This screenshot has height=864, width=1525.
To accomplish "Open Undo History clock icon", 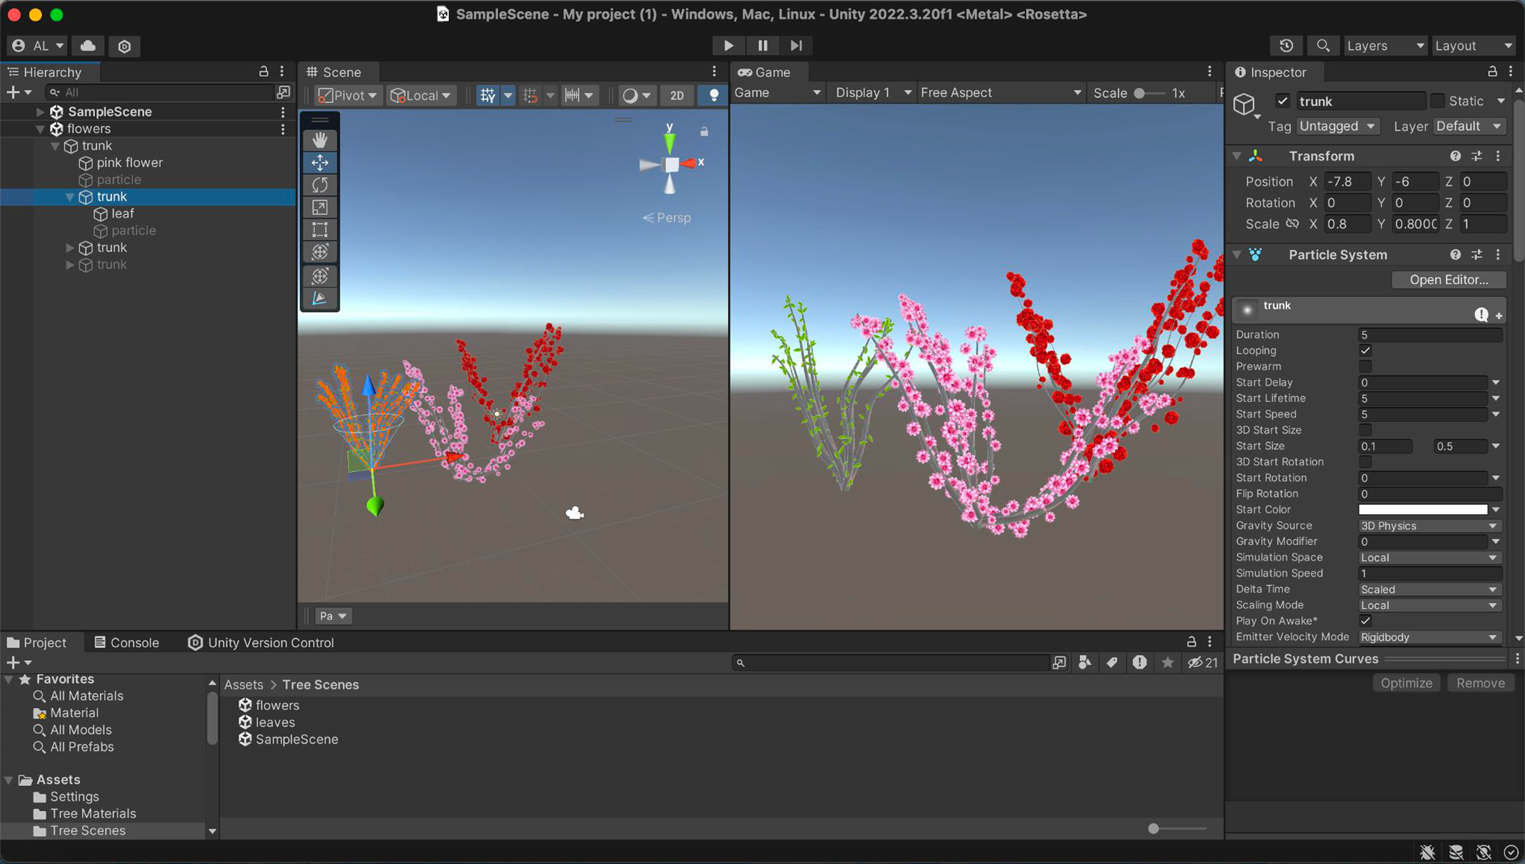I will pos(1286,46).
